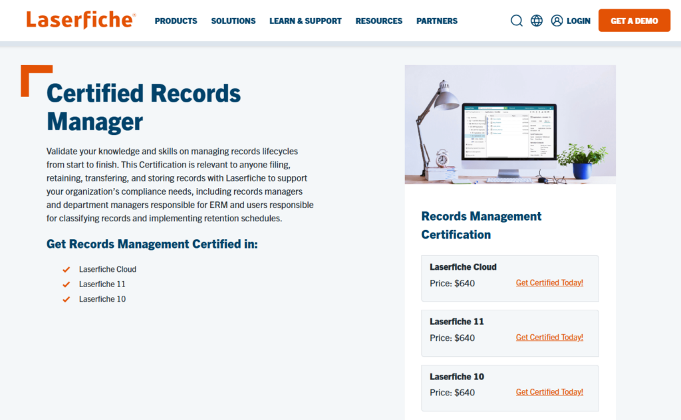Open the site search icon
Screen dimensions: 681x420
516,21
